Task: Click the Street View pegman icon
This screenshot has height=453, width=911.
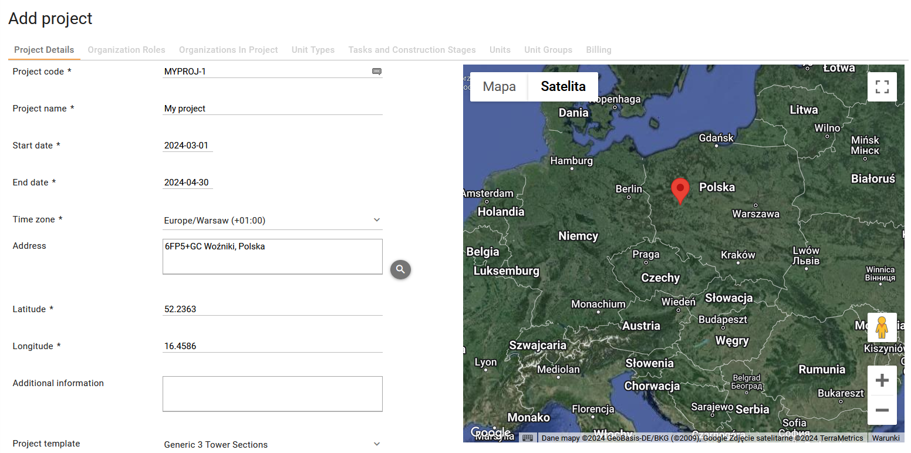Action: [882, 327]
